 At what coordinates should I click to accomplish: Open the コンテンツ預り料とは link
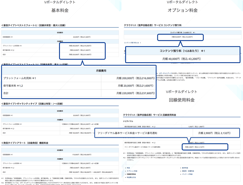pos(132,43)
